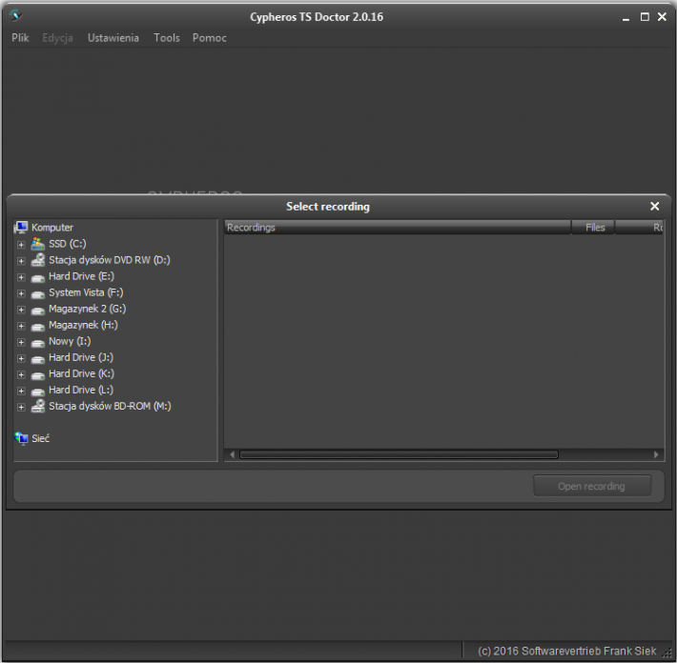Close the Select recording dialog
This screenshot has height=663, width=677.
click(x=654, y=206)
